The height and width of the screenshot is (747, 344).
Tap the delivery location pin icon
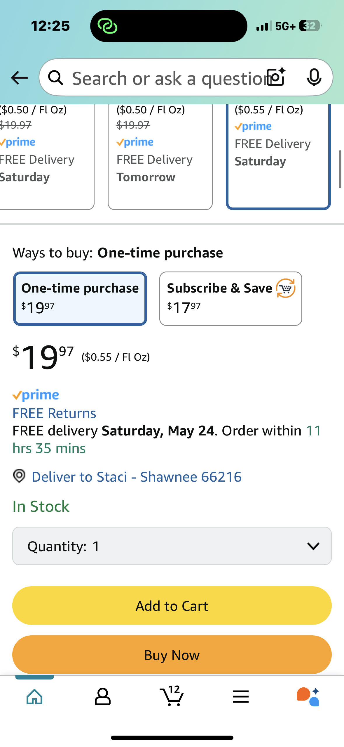point(19,476)
